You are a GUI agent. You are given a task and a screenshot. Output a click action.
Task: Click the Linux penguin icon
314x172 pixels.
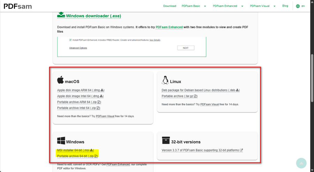[x=165, y=80]
